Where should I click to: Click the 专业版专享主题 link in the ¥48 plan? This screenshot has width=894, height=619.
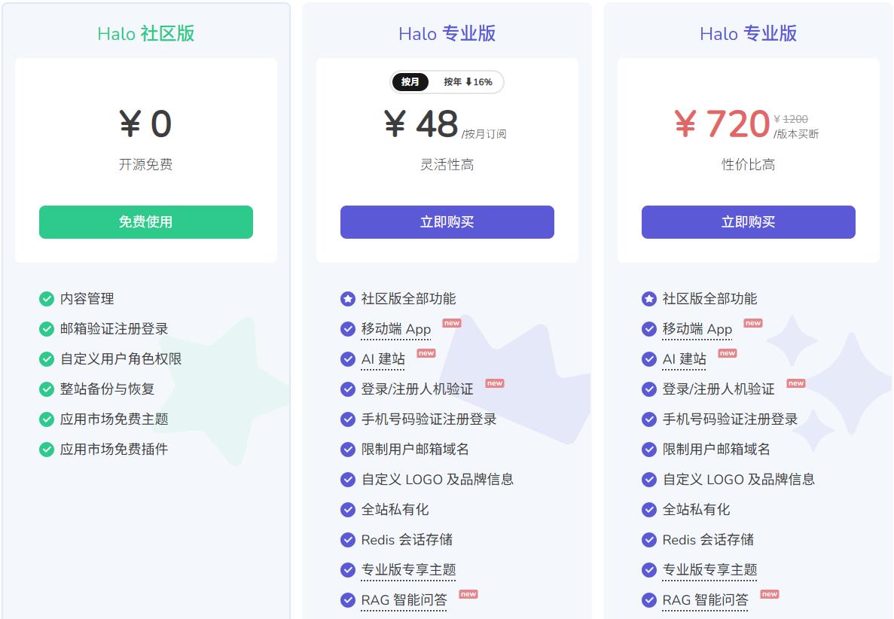coord(408,570)
